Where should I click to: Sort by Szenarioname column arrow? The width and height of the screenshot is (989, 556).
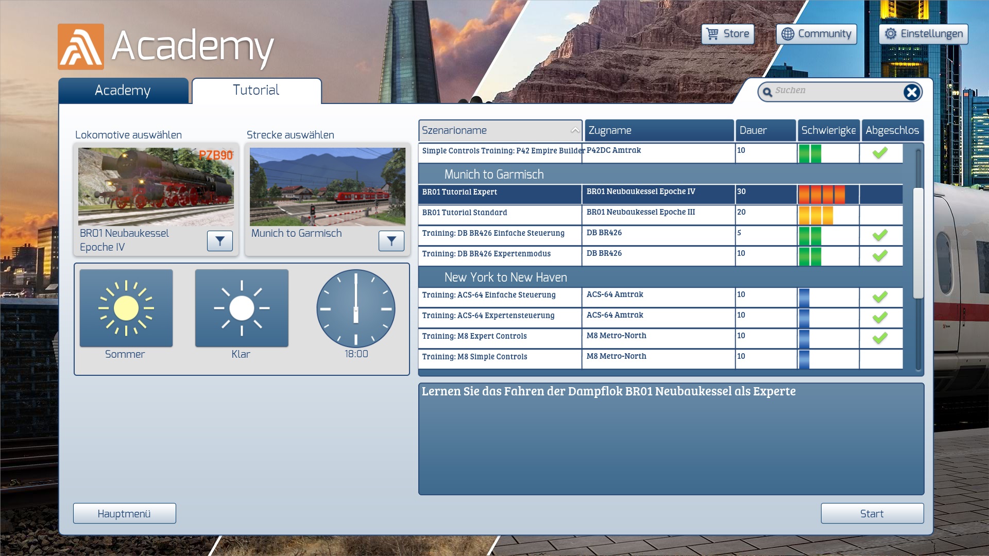coord(575,131)
